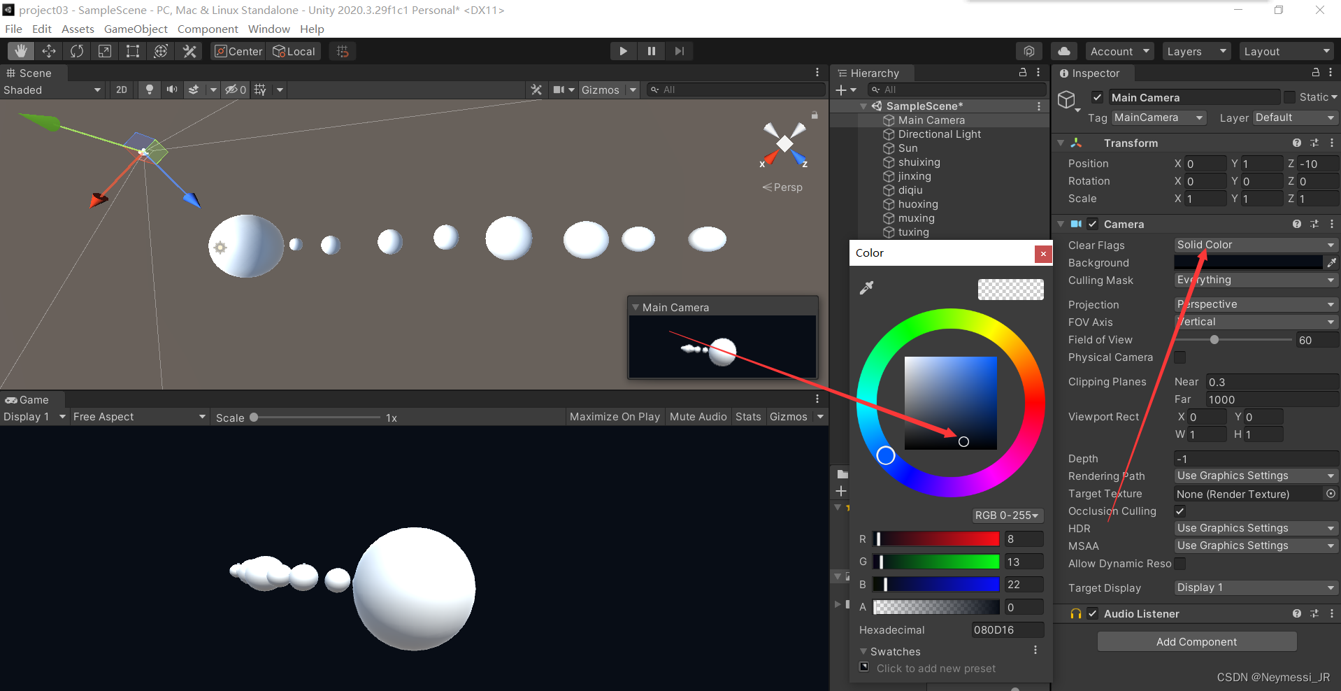The height and width of the screenshot is (691, 1341).
Task: Open the GameObject menu
Action: [136, 29]
